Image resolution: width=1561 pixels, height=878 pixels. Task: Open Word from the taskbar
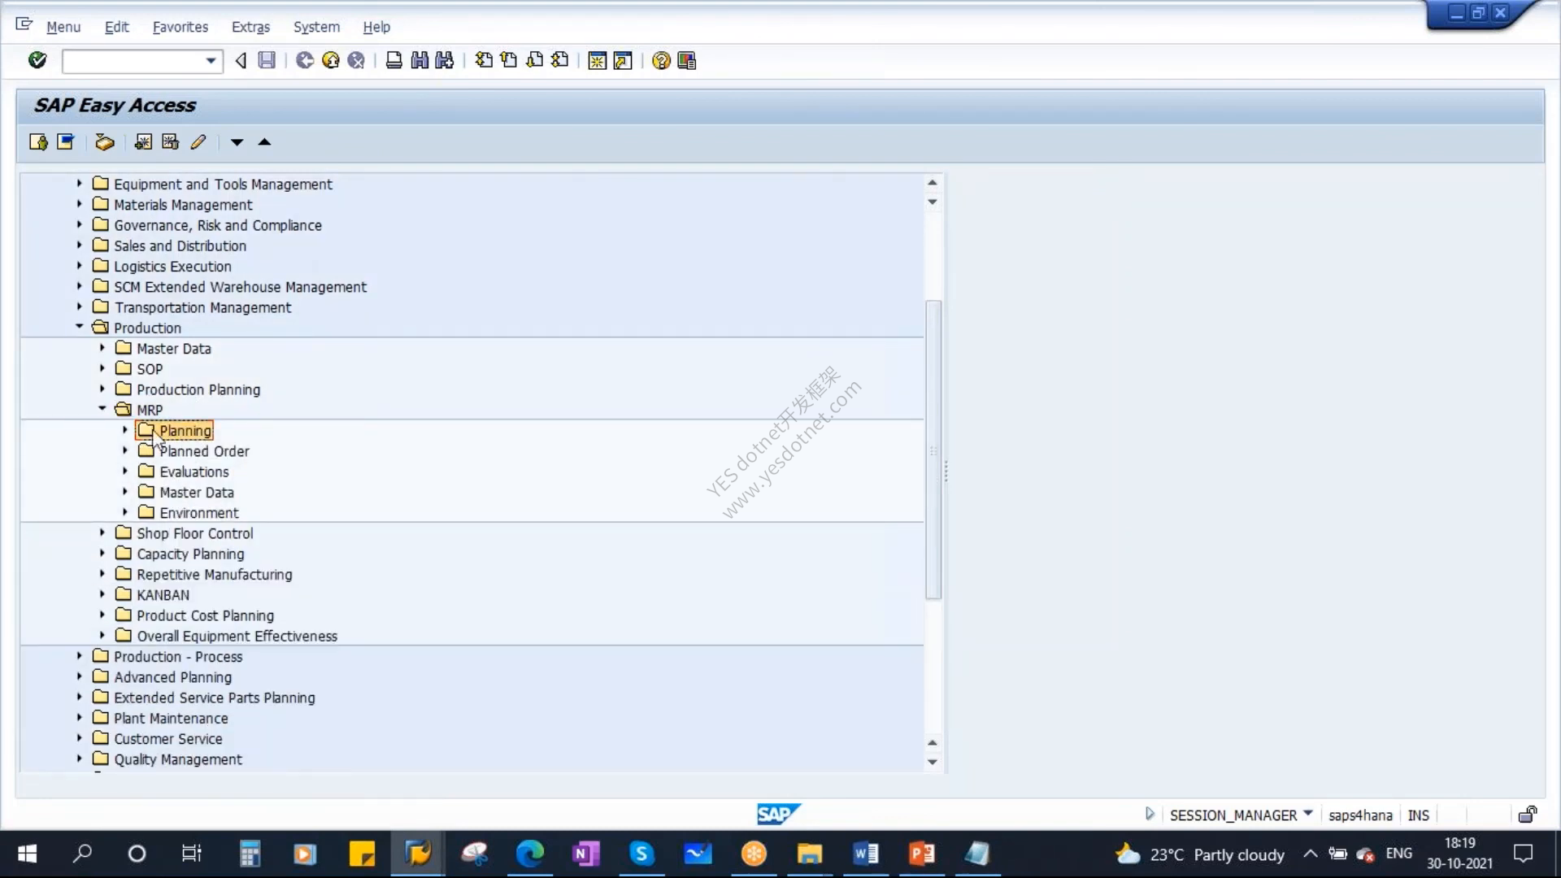pyautogui.click(x=866, y=854)
